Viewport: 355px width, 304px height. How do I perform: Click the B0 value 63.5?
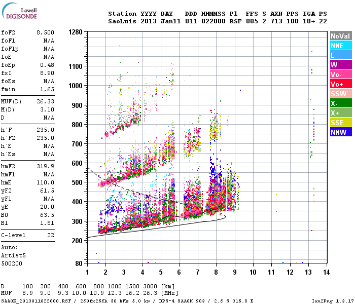47,215
